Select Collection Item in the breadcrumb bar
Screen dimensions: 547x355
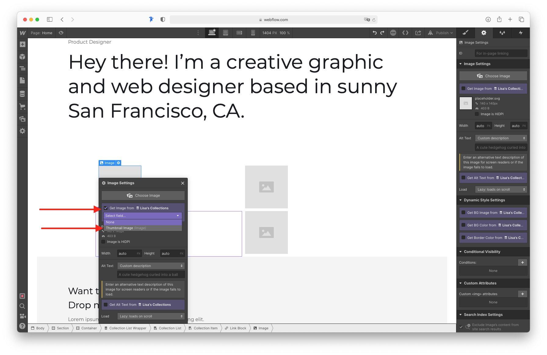click(x=203, y=328)
